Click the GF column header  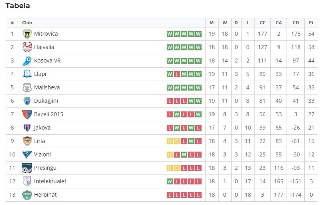tap(262, 23)
